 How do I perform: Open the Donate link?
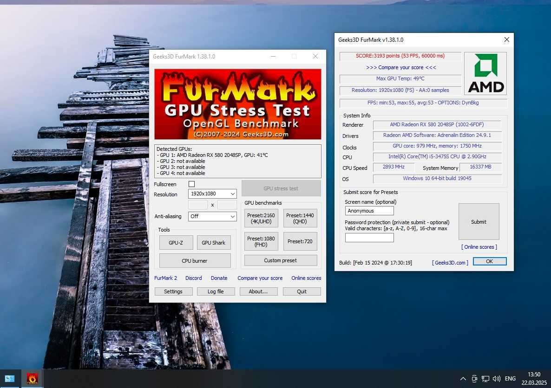click(219, 278)
